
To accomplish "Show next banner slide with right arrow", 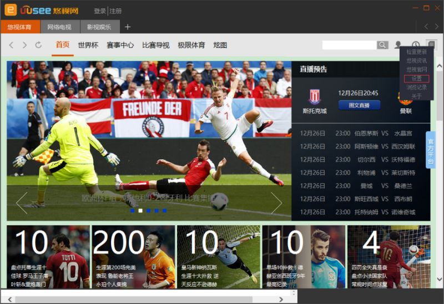I will tap(276, 202).
